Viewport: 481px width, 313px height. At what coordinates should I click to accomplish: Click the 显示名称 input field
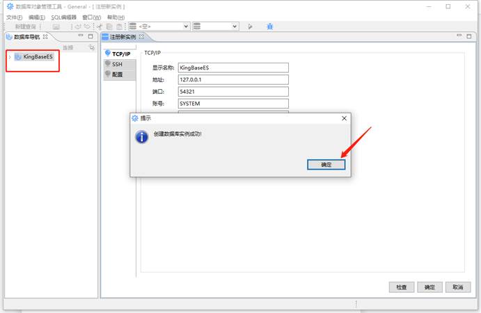click(x=233, y=67)
